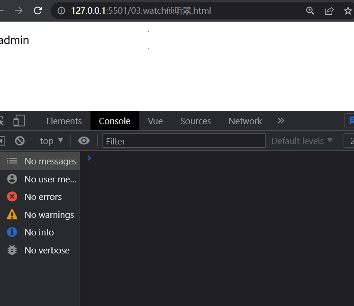Switch to the Elements tab
Screen dimensions: 354x306
(x=64, y=121)
